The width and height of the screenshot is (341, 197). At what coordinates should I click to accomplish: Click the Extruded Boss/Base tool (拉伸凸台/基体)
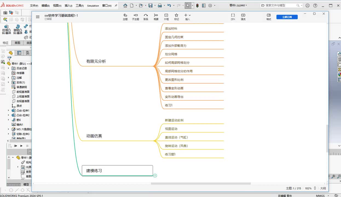[x=6, y=30]
